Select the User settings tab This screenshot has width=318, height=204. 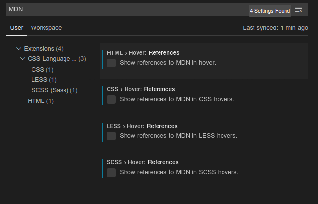[x=16, y=28]
